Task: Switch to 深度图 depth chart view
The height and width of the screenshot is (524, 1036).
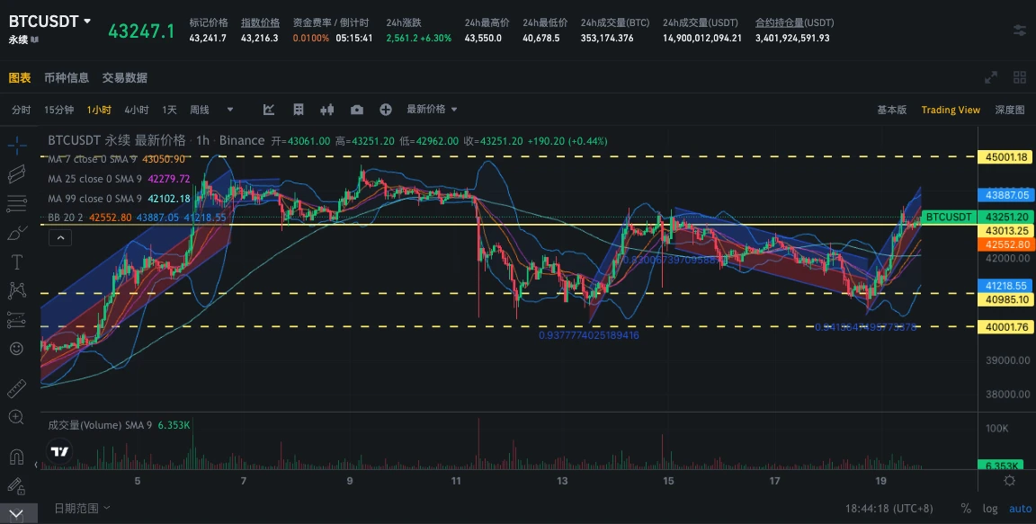Action: tap(1009, 110)
